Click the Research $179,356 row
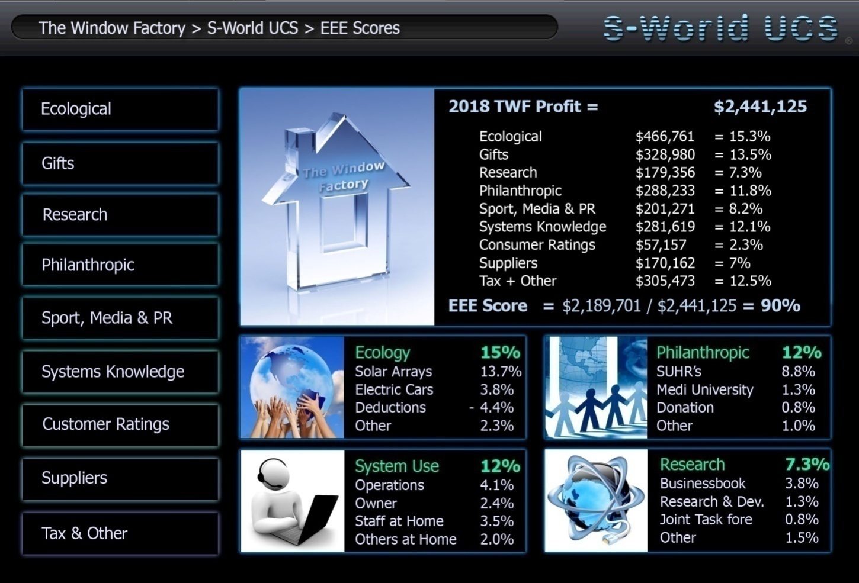The width and height of the screenshot is (859, 583). point(621,173)
